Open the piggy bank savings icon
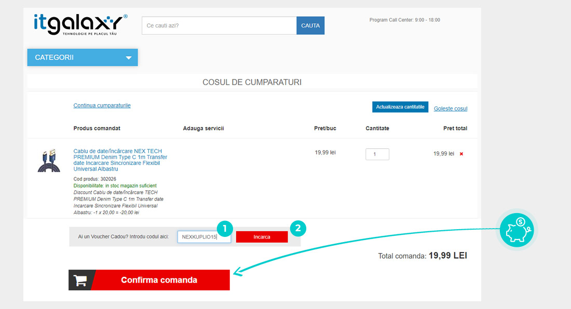 [516, 230]
